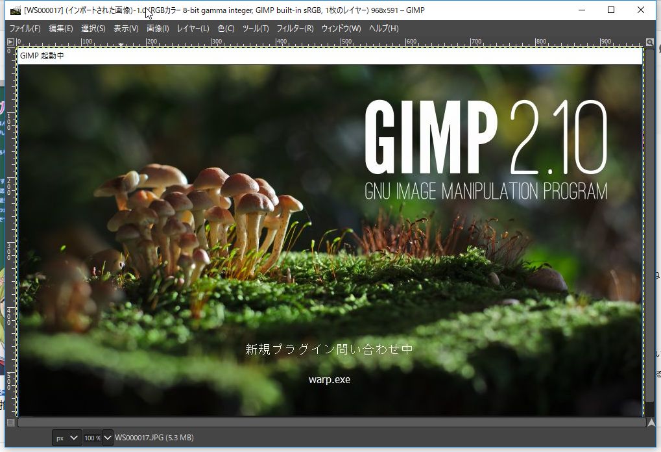Open the ウィンドウ(W) menu

(x=341, y=29)
